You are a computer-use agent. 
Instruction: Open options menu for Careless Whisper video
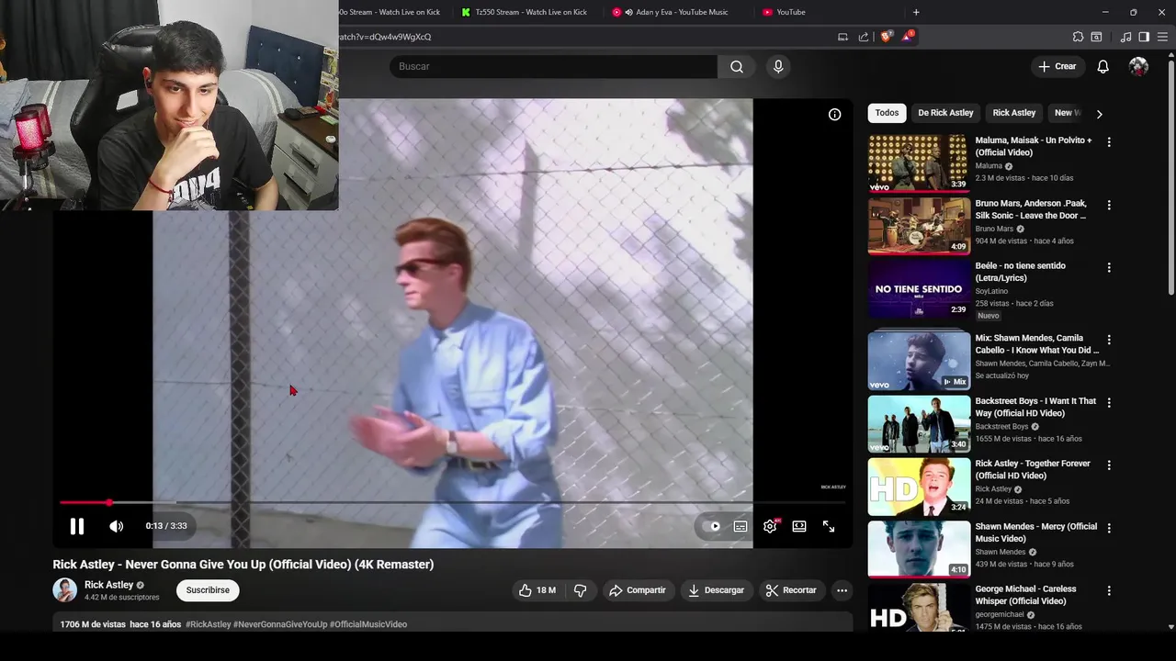[1109, 590]
